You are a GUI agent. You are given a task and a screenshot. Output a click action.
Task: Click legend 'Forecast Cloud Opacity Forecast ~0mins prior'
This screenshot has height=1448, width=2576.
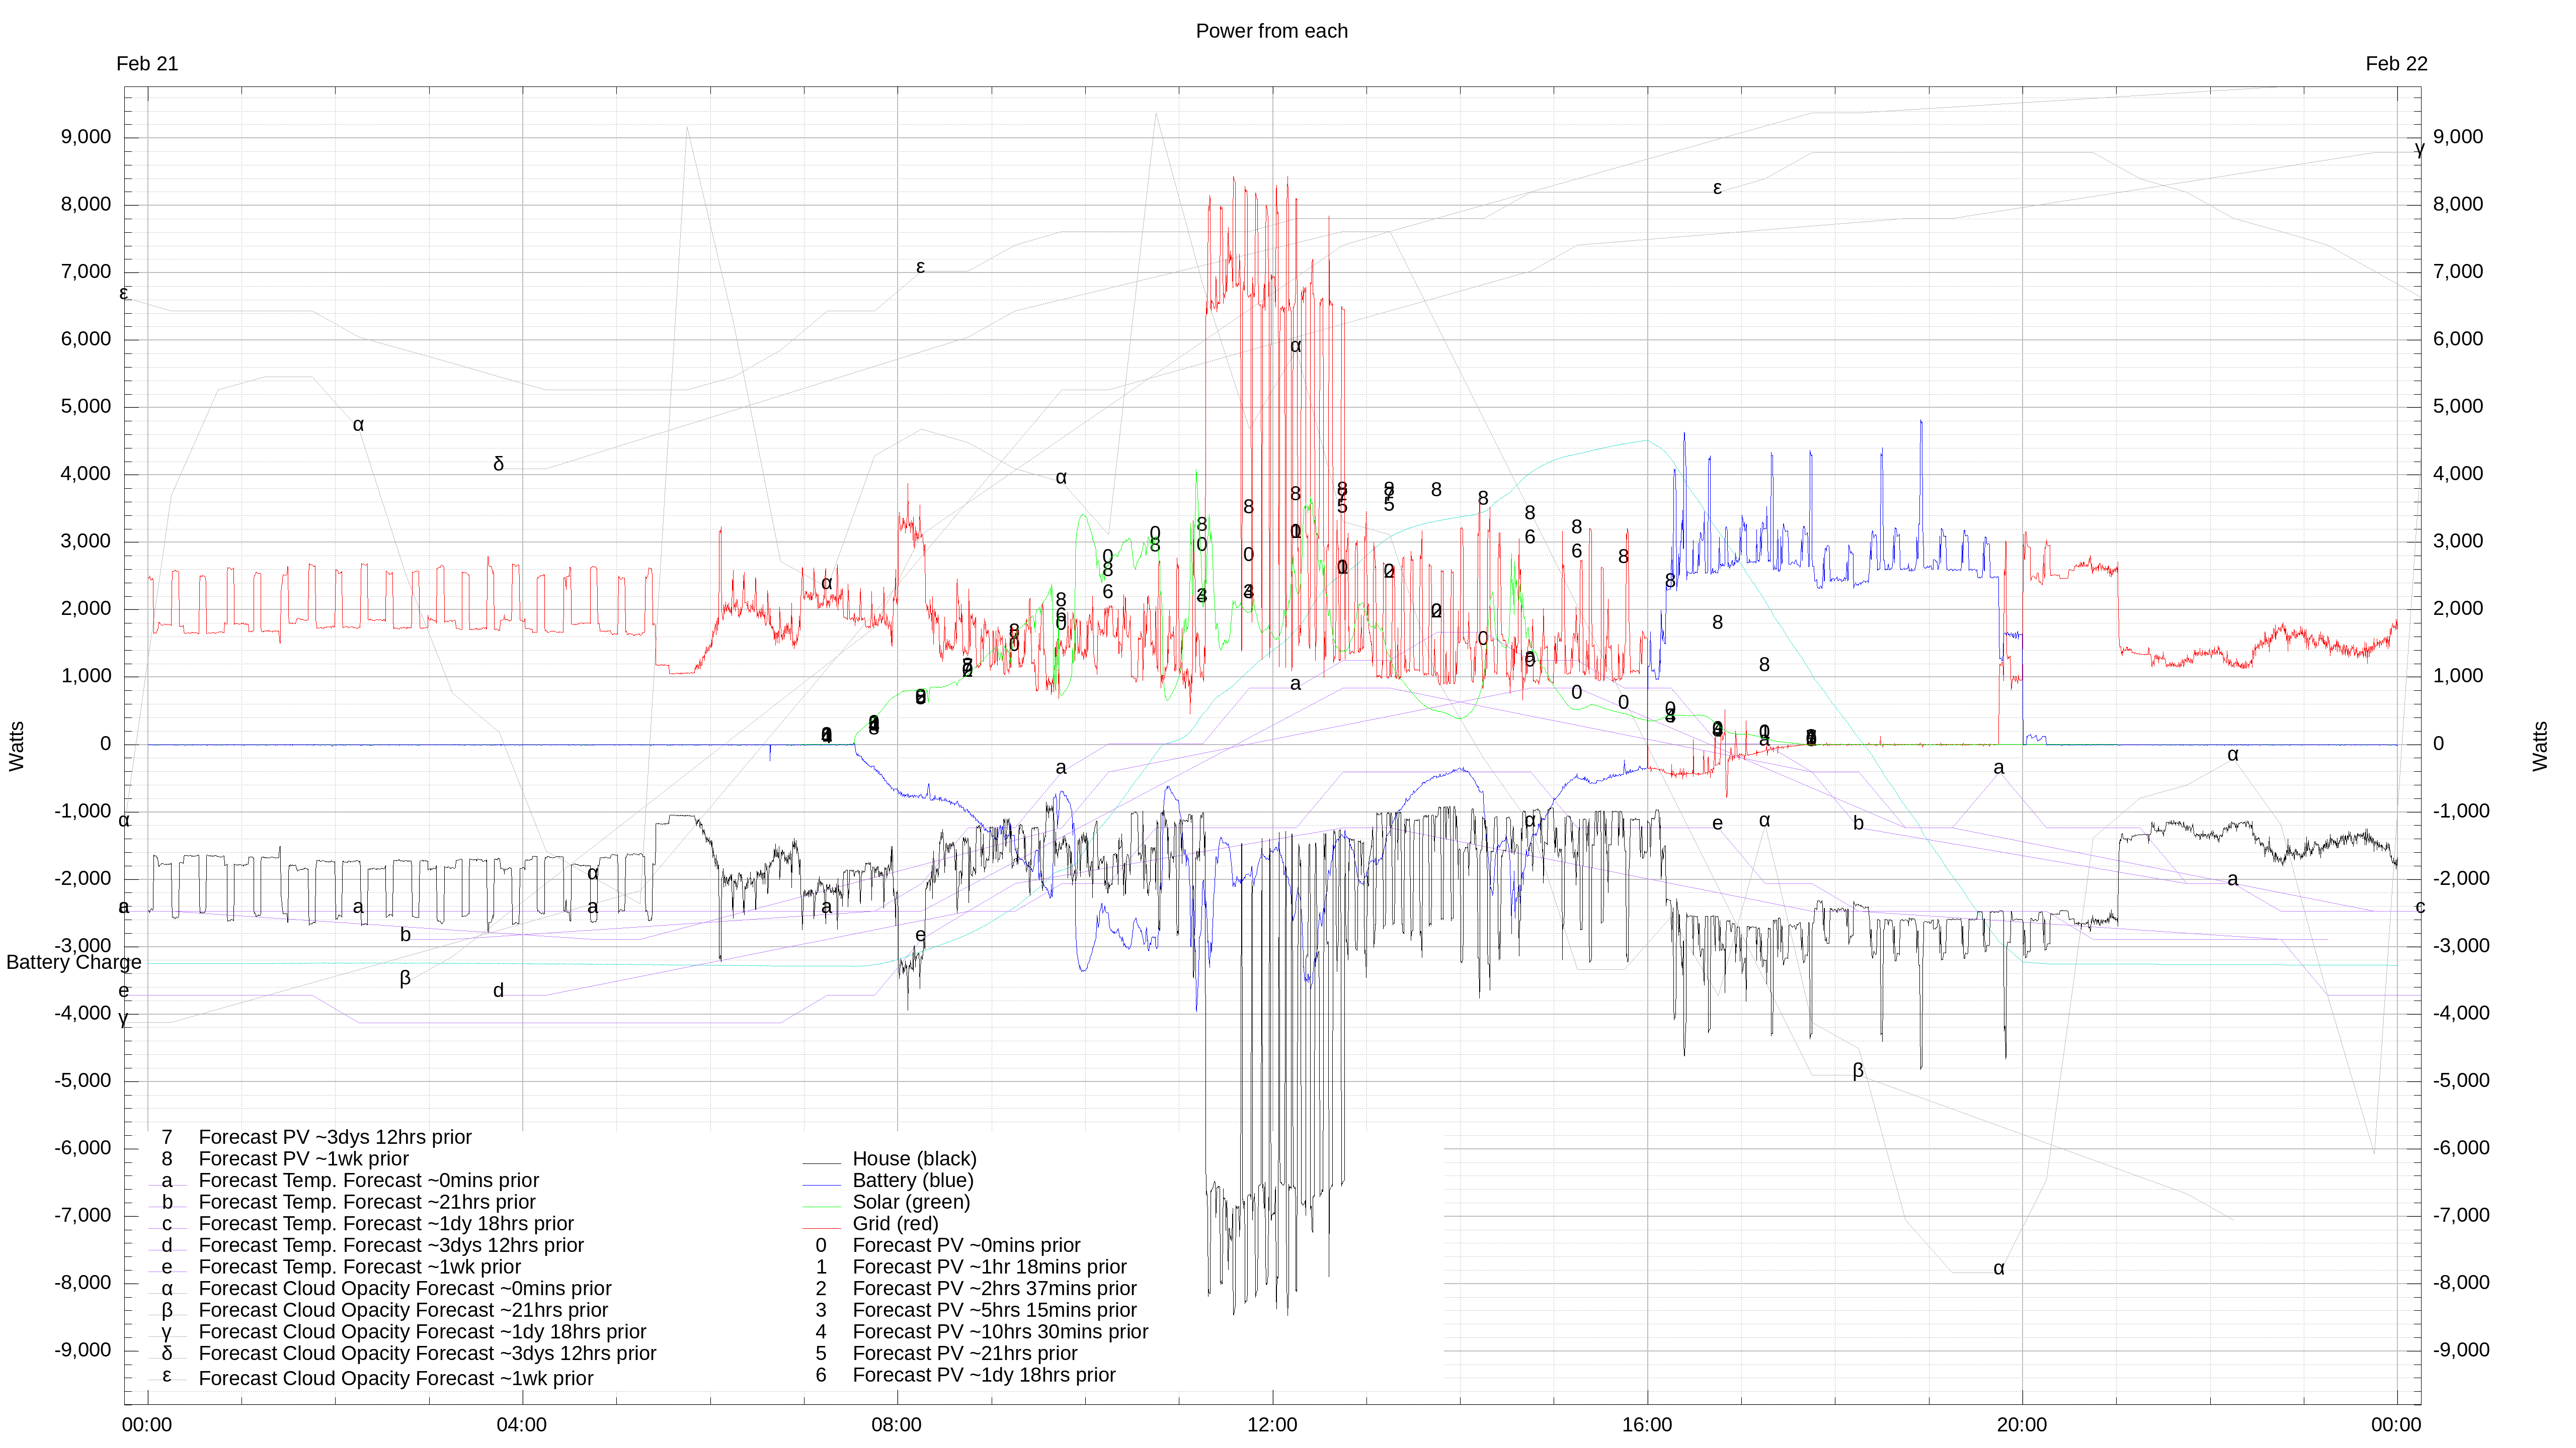pyautogui.click(x=405, y=1289)
